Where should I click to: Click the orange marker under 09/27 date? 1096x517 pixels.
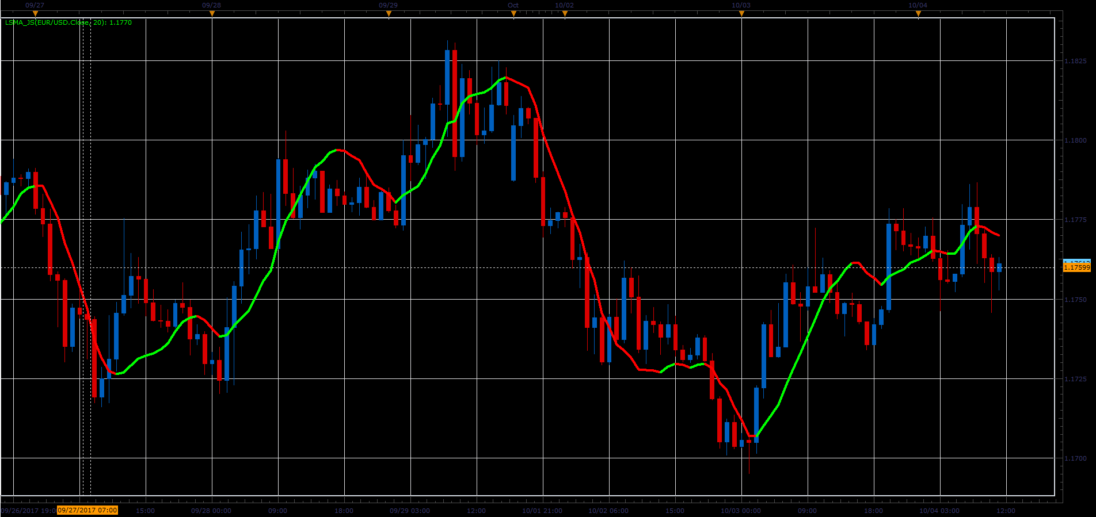coord(35,13)
